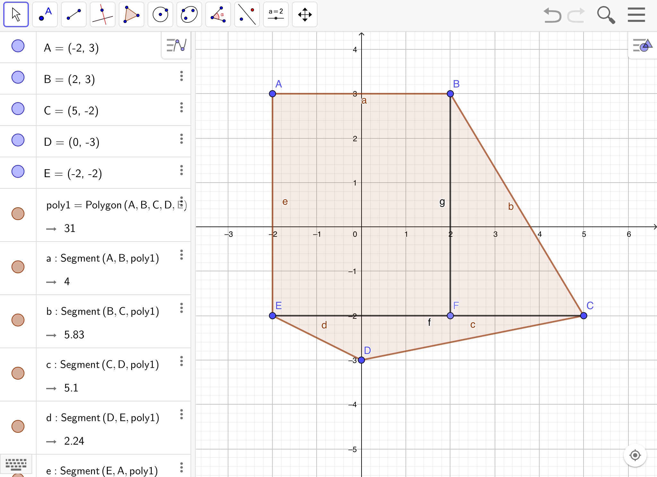Choose the Move Graphics View tool
This screenshot has width=657, height=477.
click(x=305, y=14)
